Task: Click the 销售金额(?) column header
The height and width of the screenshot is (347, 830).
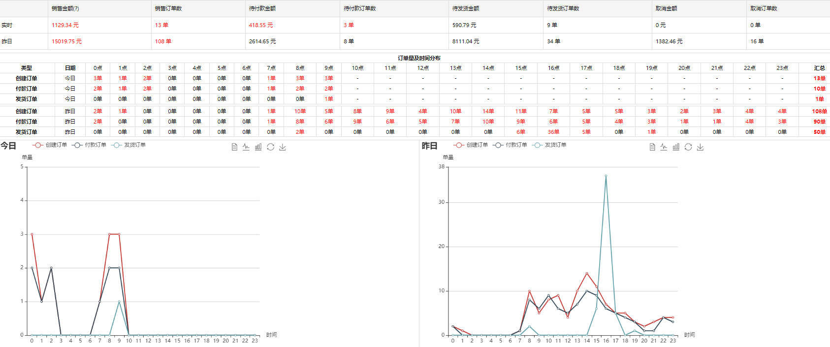Action: point(65,8)
